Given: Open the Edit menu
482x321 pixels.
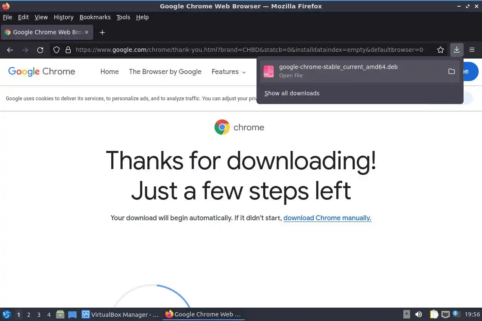Looking at the screenshot, I should coord(23,17).
